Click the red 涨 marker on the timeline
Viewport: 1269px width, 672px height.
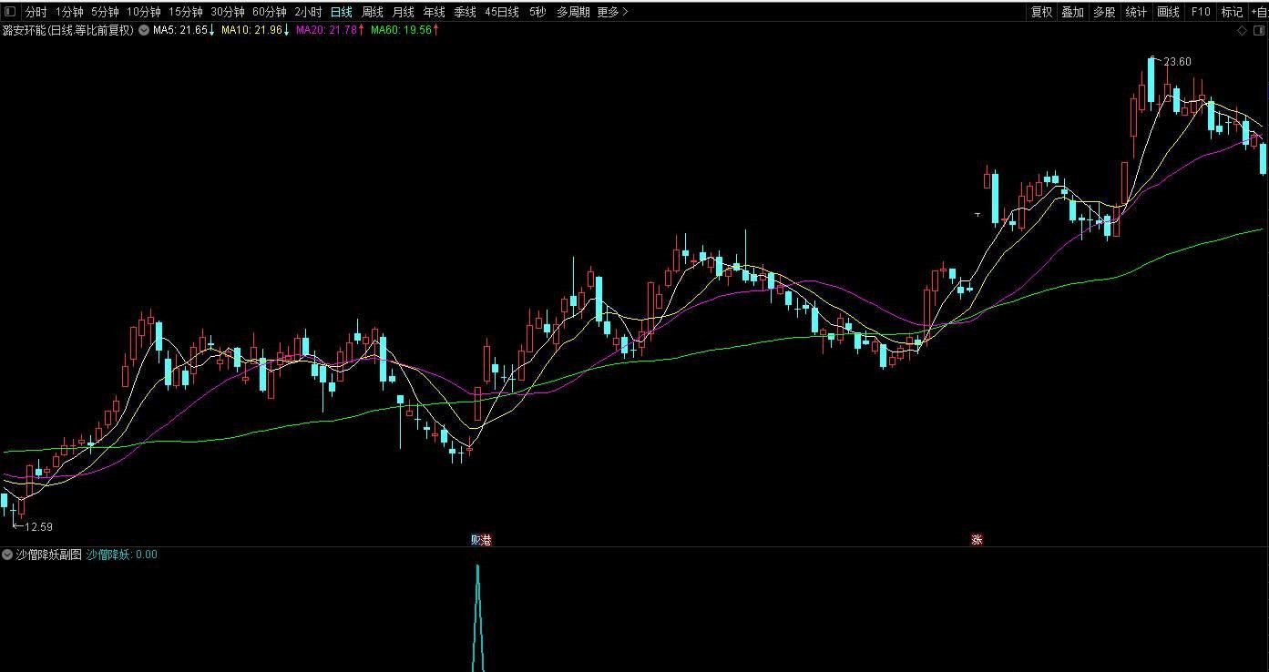[977, 539]
